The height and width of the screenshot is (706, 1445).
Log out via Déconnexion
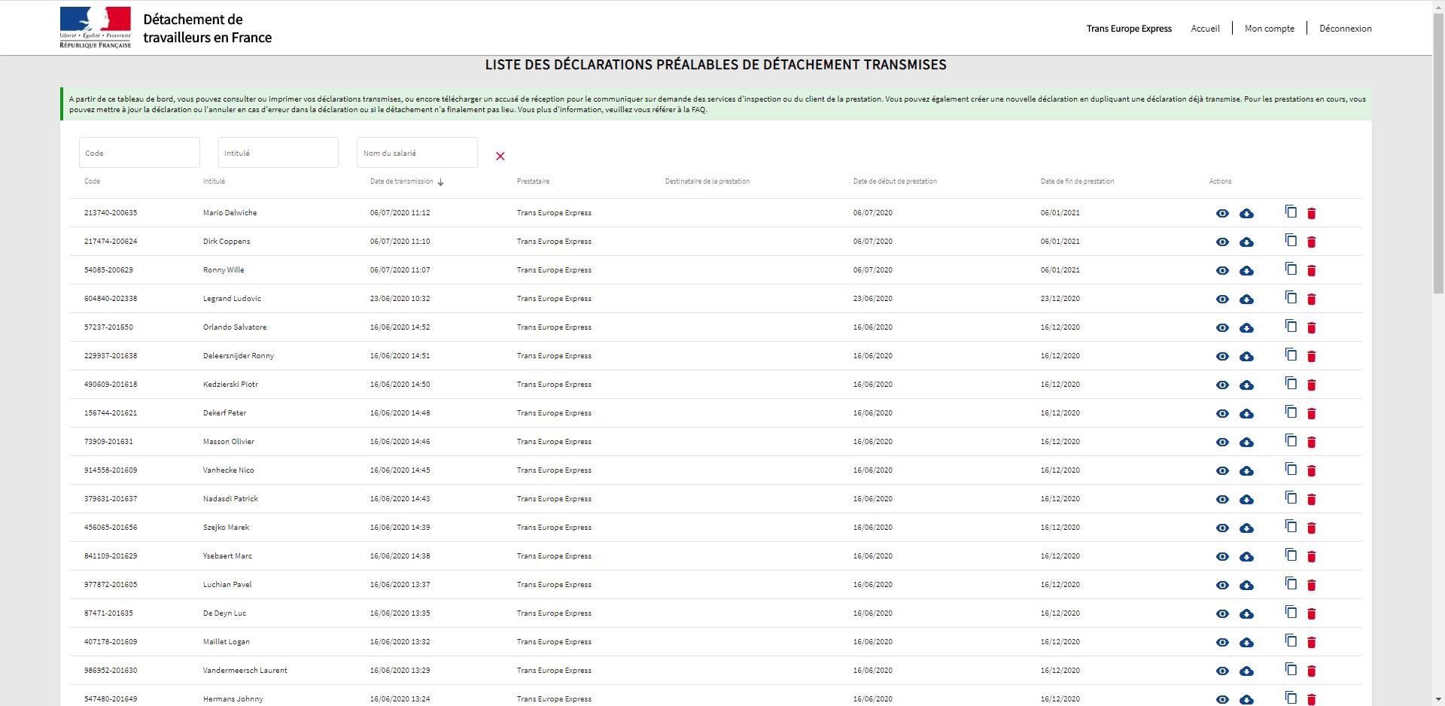[1345, 29]
